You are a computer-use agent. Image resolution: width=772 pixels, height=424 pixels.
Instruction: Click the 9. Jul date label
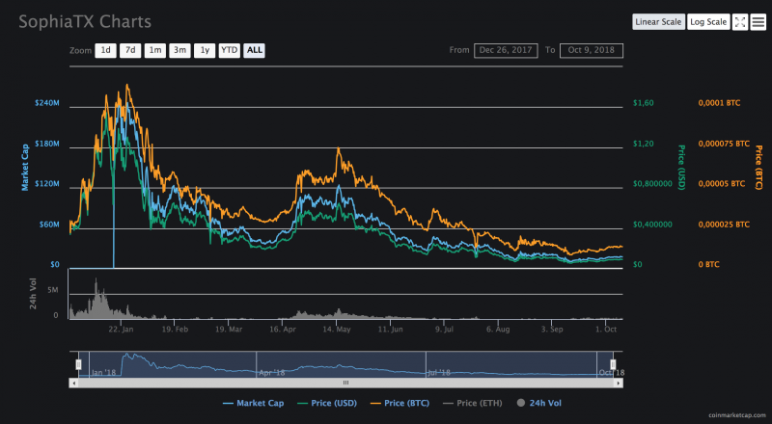click(x=444, y=329)
